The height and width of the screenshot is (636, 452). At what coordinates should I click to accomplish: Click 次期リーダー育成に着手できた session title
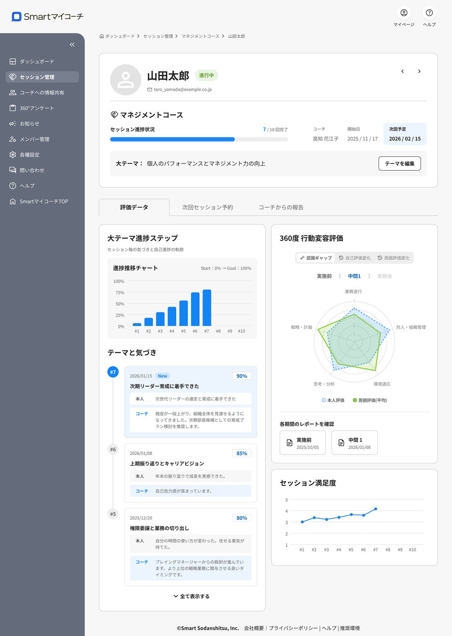[164, 386]
